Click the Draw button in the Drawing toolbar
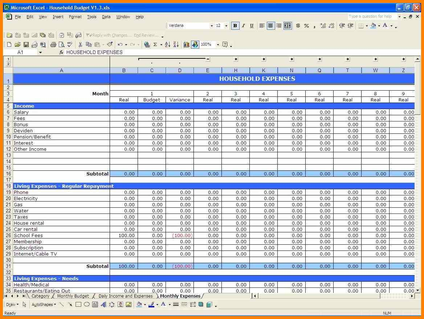424x319 pixels. pyautogui.click(x=12, y=304)
